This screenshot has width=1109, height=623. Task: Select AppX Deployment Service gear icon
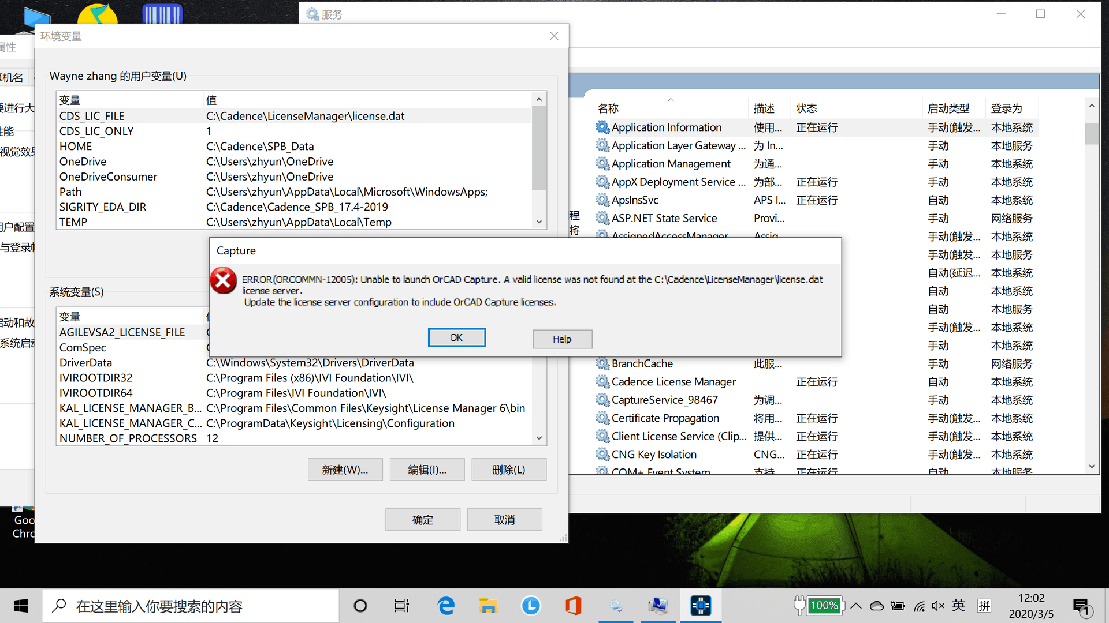point(602,182)
